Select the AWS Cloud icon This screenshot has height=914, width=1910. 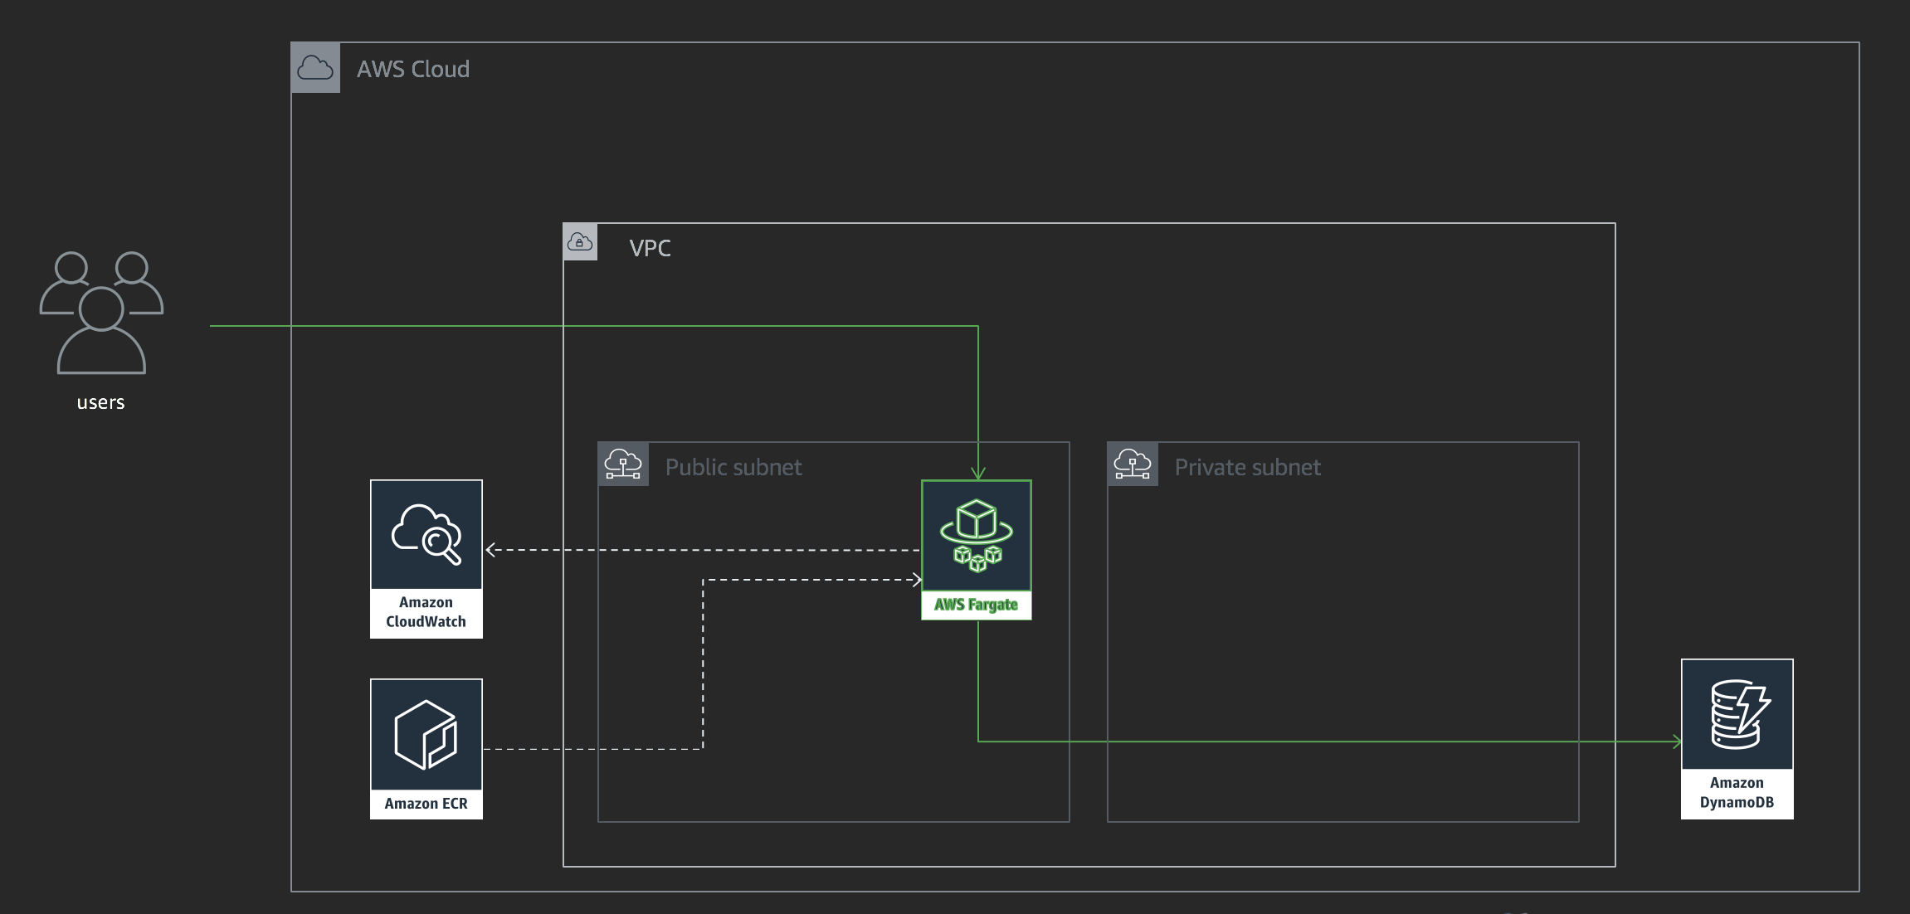point(315,67)
